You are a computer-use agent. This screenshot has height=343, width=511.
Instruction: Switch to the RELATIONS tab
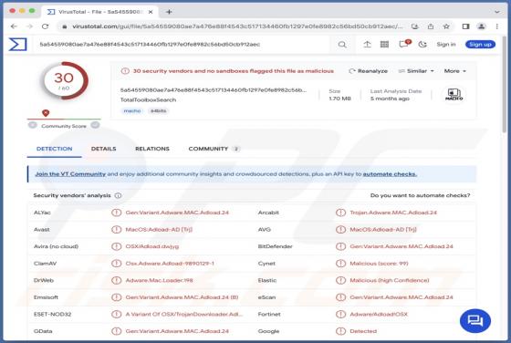[152, 149]
